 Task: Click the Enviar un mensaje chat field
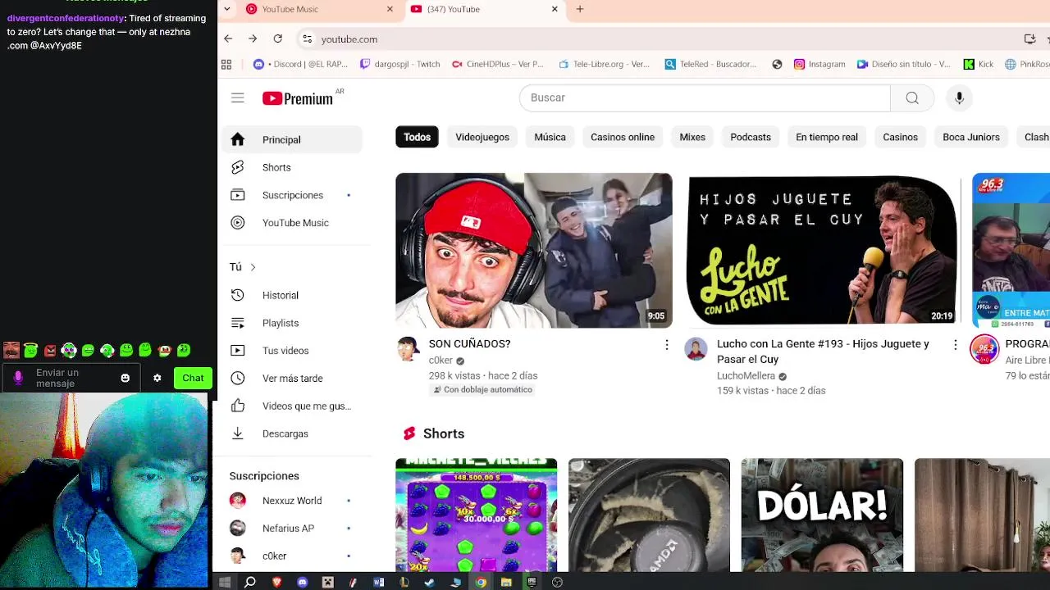point(70,378)
